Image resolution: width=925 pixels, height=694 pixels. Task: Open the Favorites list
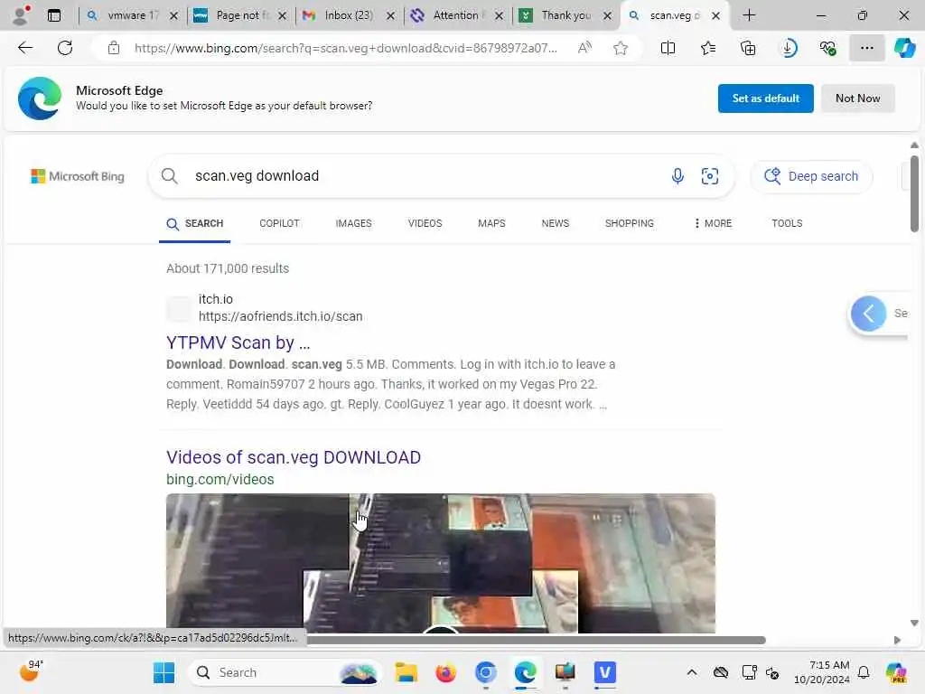tap(708, 48)
